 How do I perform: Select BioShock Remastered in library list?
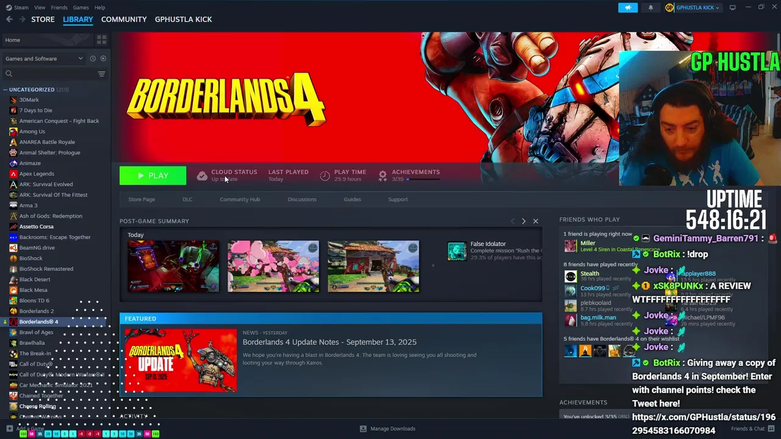tap(46, 269)
